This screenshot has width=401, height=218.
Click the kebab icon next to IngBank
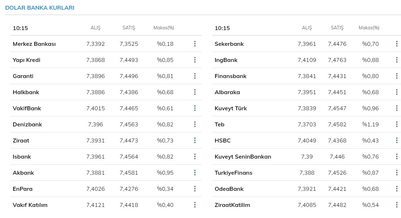[x=397, y=60]
